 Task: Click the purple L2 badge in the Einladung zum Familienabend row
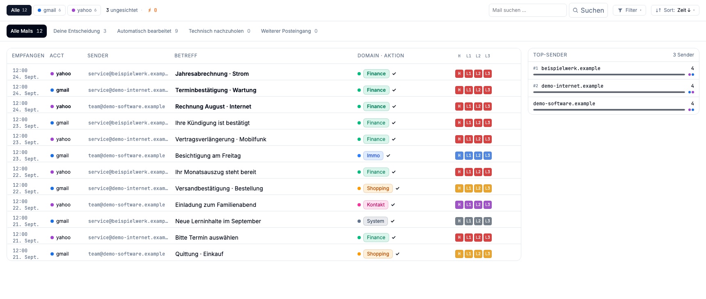[x=478, y=205]
